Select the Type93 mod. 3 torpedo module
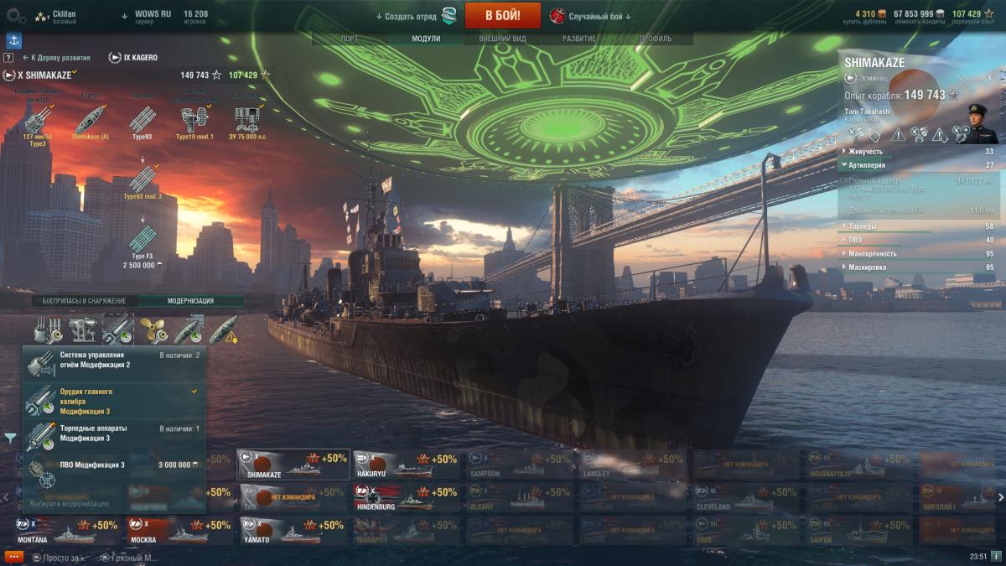 (143, 178)
